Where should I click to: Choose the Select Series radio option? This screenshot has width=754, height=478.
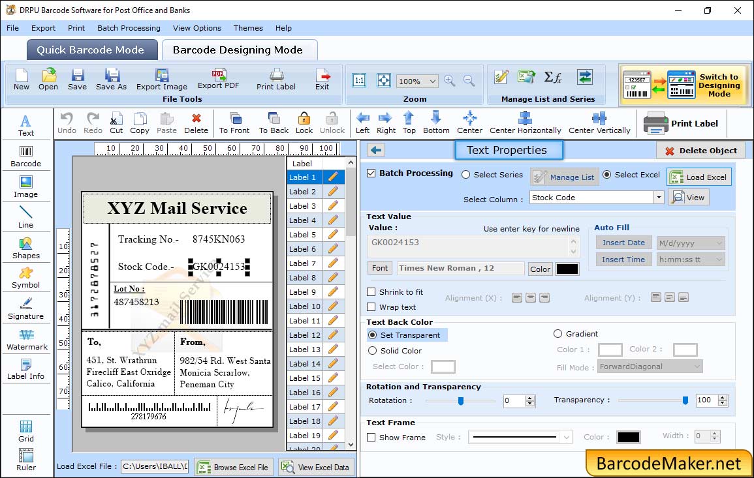(x=465, y=175)
